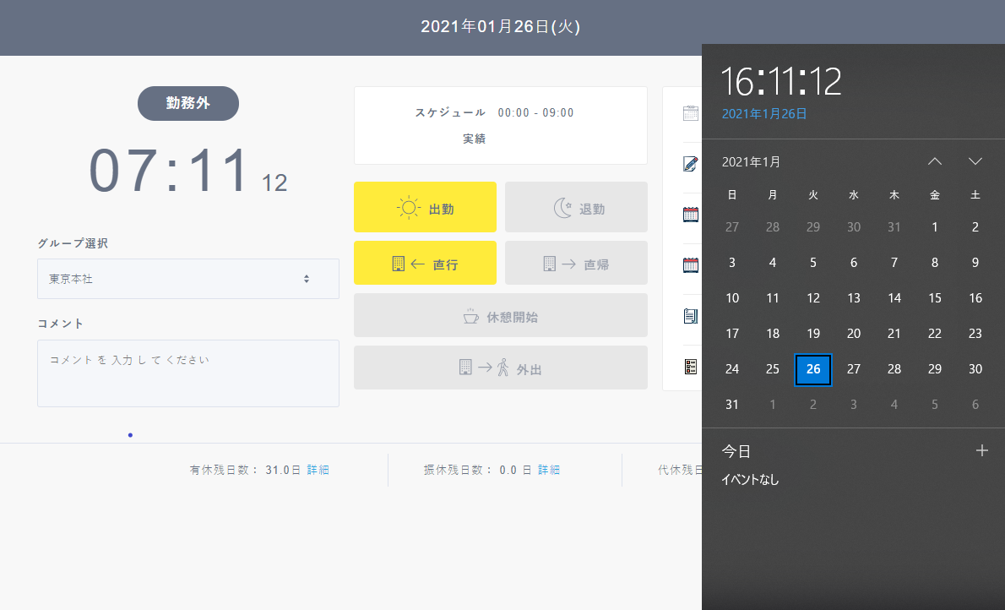
Task: Click the upper red calendar icon
Action: coord(690,215)
